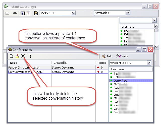Expand the Works at <DCH> filter dropdown
The image size is (165, 127).
click(x=149, y=63)
